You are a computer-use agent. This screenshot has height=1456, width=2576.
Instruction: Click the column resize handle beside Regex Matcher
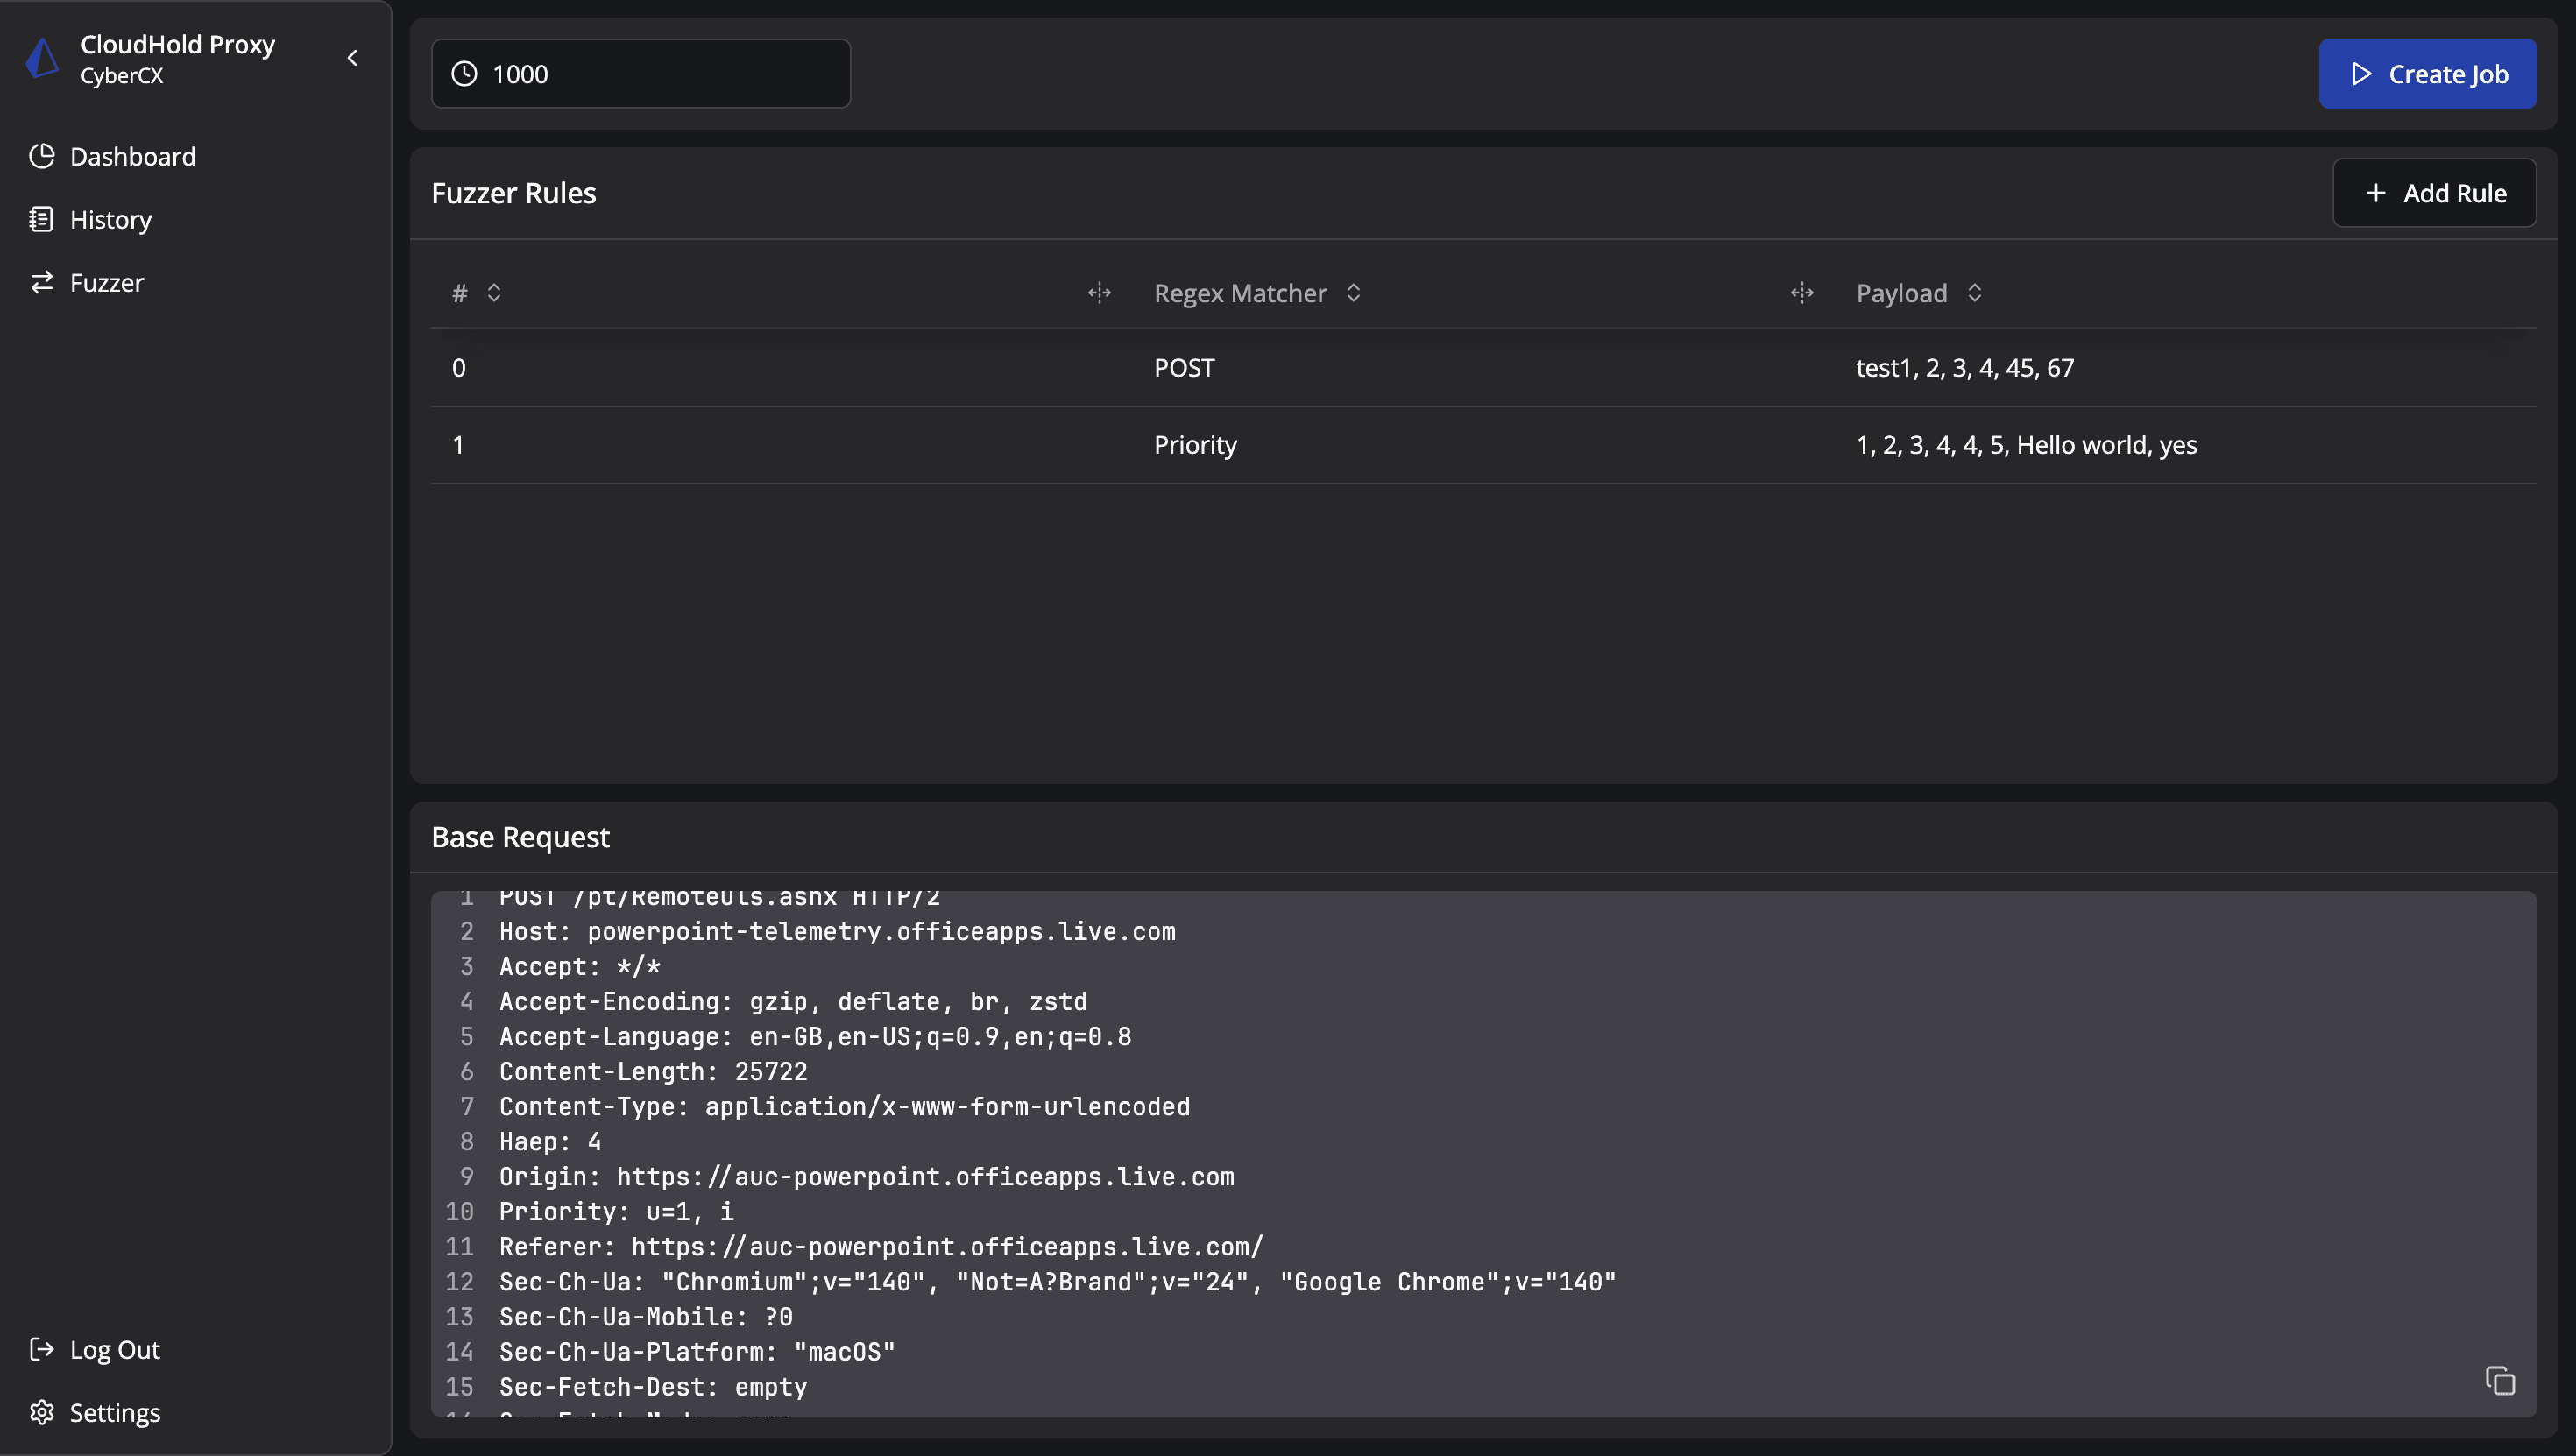tap(1098, 293)
